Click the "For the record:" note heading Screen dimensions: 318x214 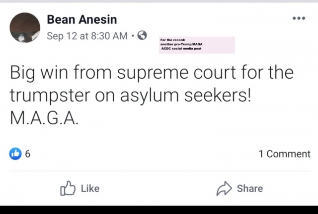pyautogui.click(x=173, y=40)
